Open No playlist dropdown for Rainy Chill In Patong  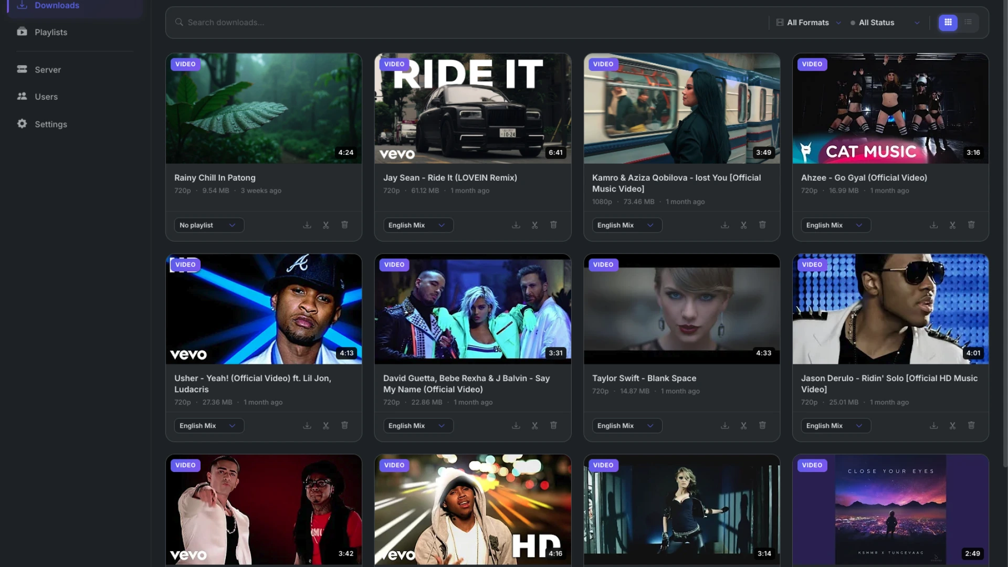pos(209,225)
